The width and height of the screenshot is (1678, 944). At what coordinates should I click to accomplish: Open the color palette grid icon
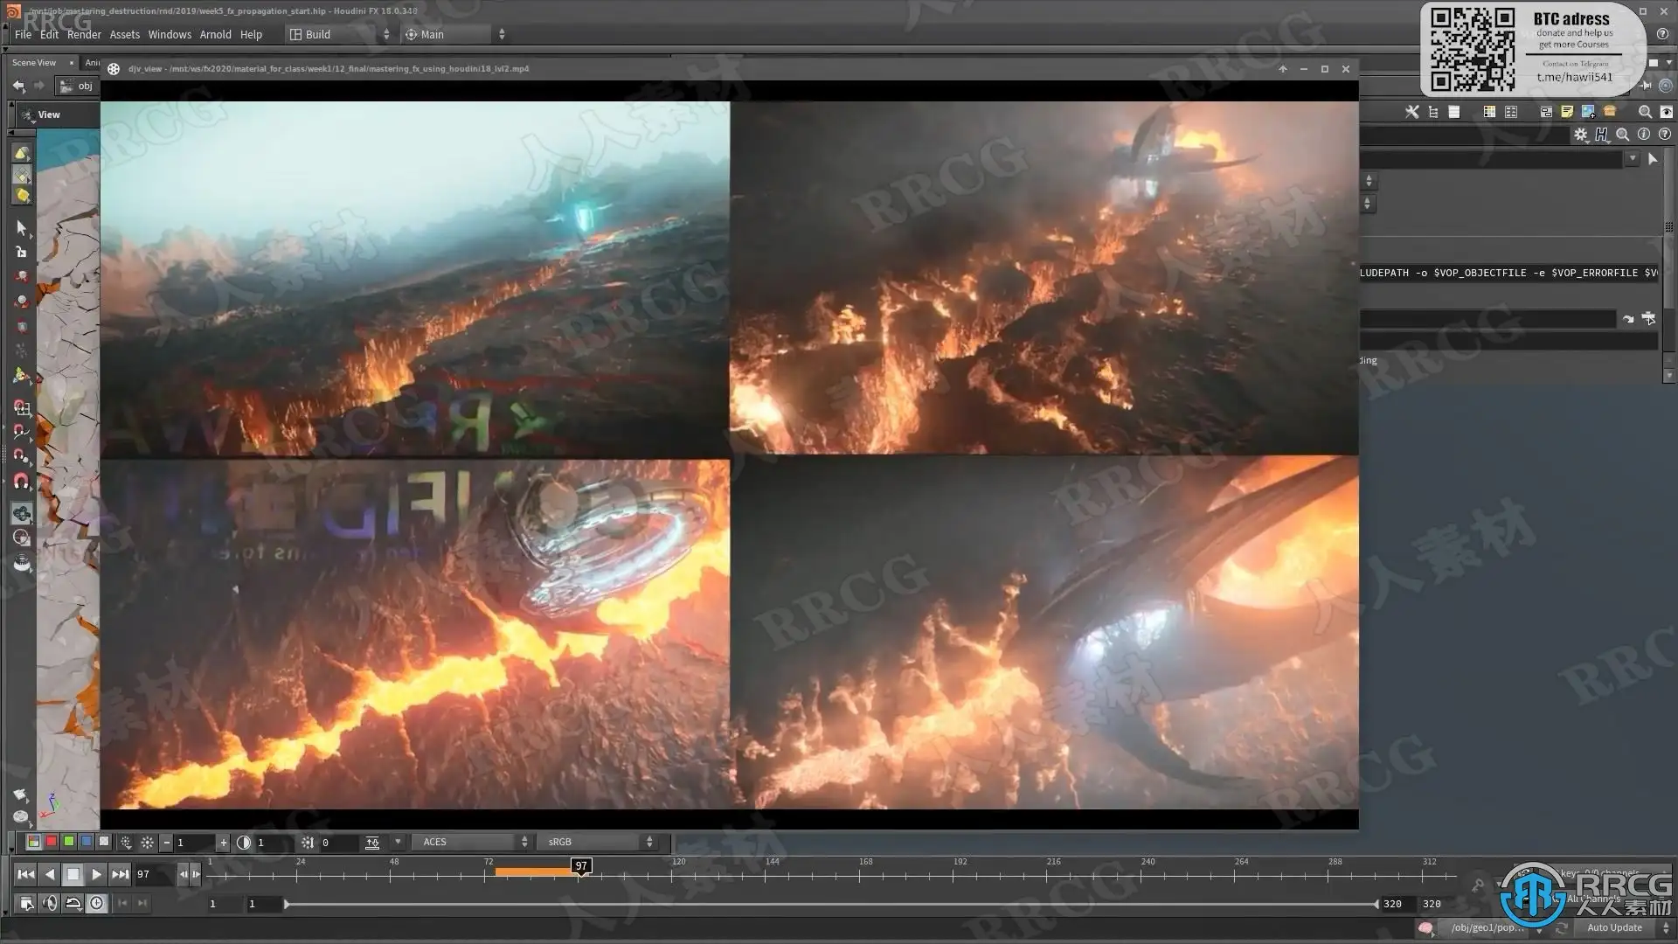pyautogui.click(x=1489, y=112)
